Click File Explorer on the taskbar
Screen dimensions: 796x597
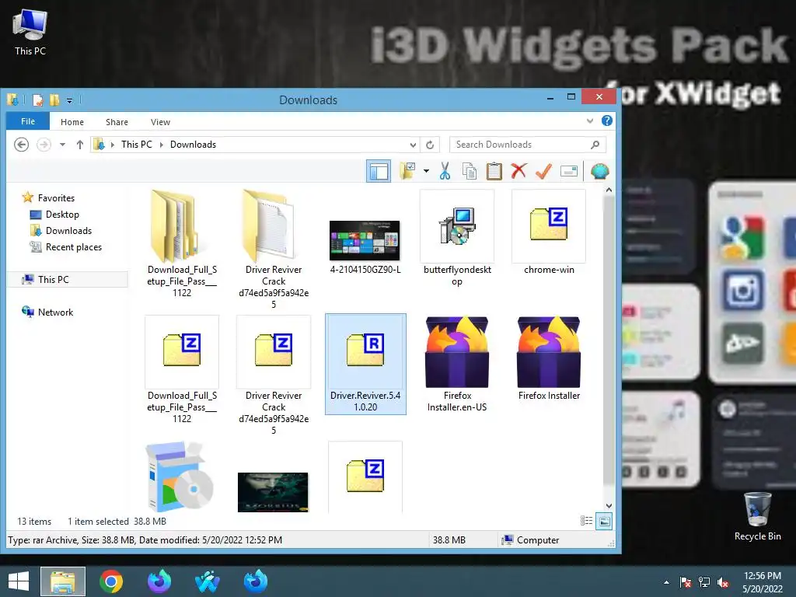click(x=63, y=581)
